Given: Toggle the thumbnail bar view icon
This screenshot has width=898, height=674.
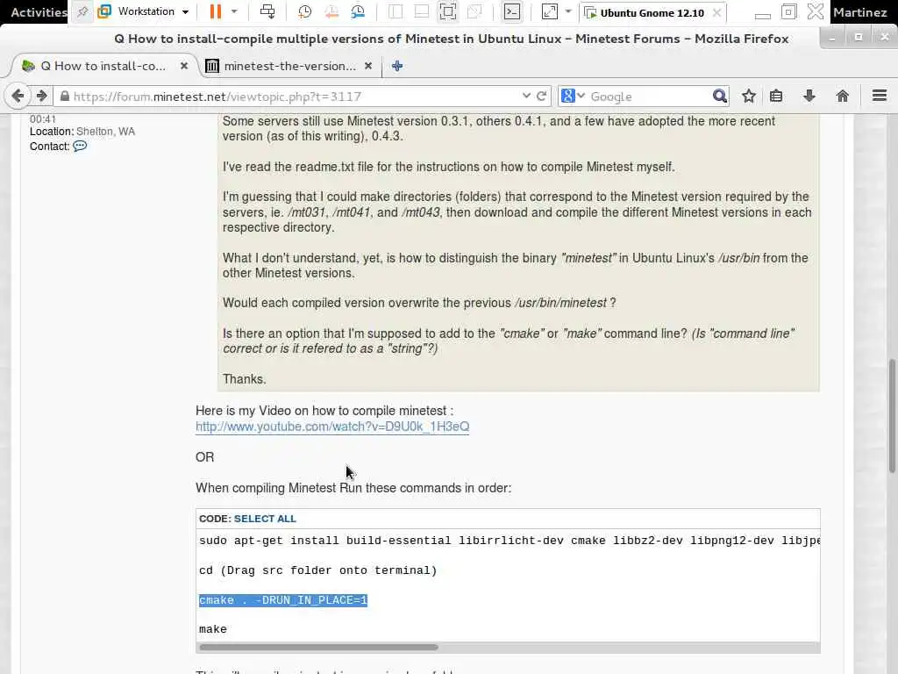Looking at the screenshot, I should (422, 11).
